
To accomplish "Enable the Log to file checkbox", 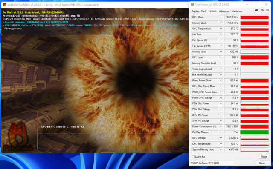I will 193,157.
